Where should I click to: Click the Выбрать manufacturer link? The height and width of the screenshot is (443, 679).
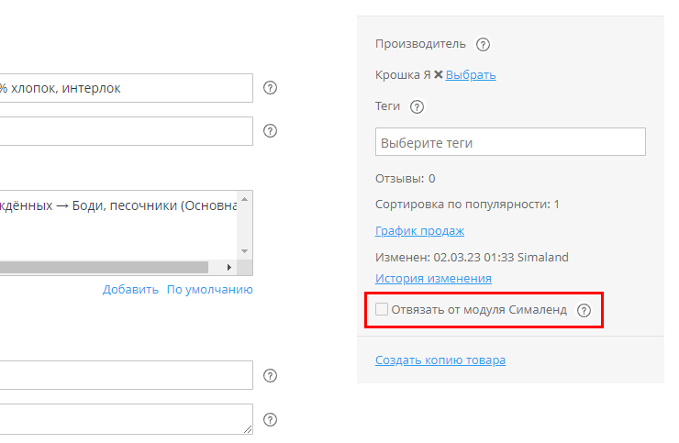[x=471, y=75]
